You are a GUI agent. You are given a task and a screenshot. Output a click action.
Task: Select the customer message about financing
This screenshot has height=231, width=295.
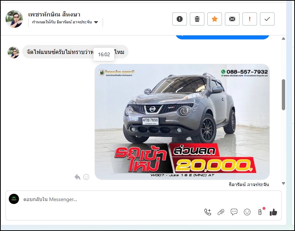75,52
